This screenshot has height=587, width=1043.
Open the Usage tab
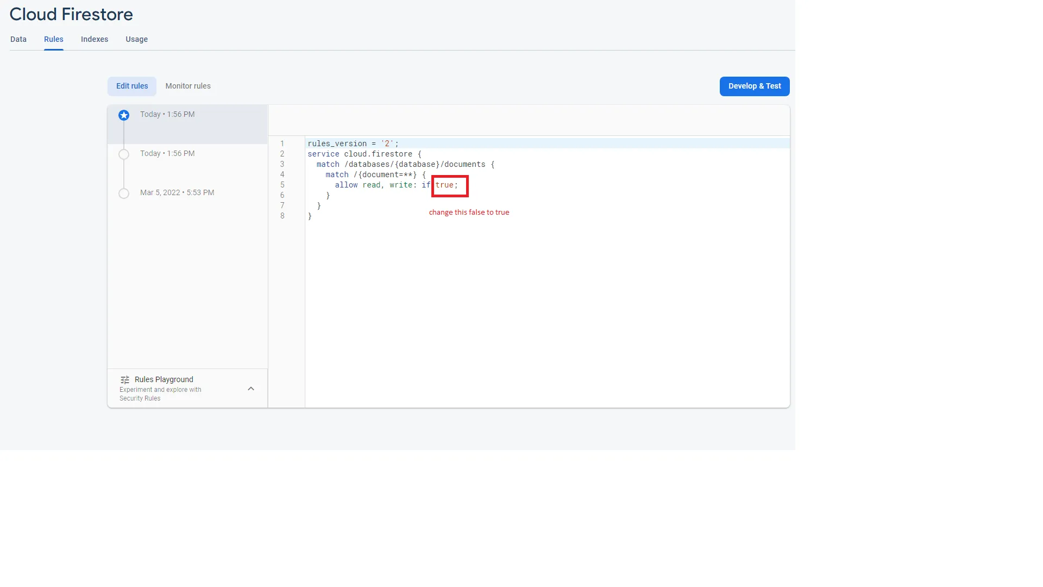pyautogui.click(x=136, y=39)
